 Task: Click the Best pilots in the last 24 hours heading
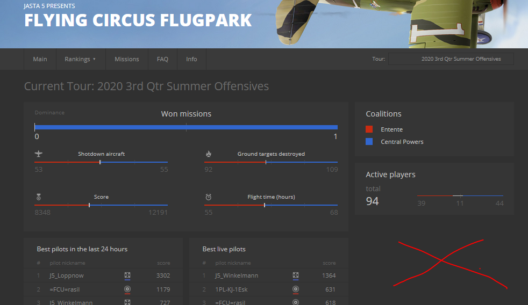click(x=82, y=249)
